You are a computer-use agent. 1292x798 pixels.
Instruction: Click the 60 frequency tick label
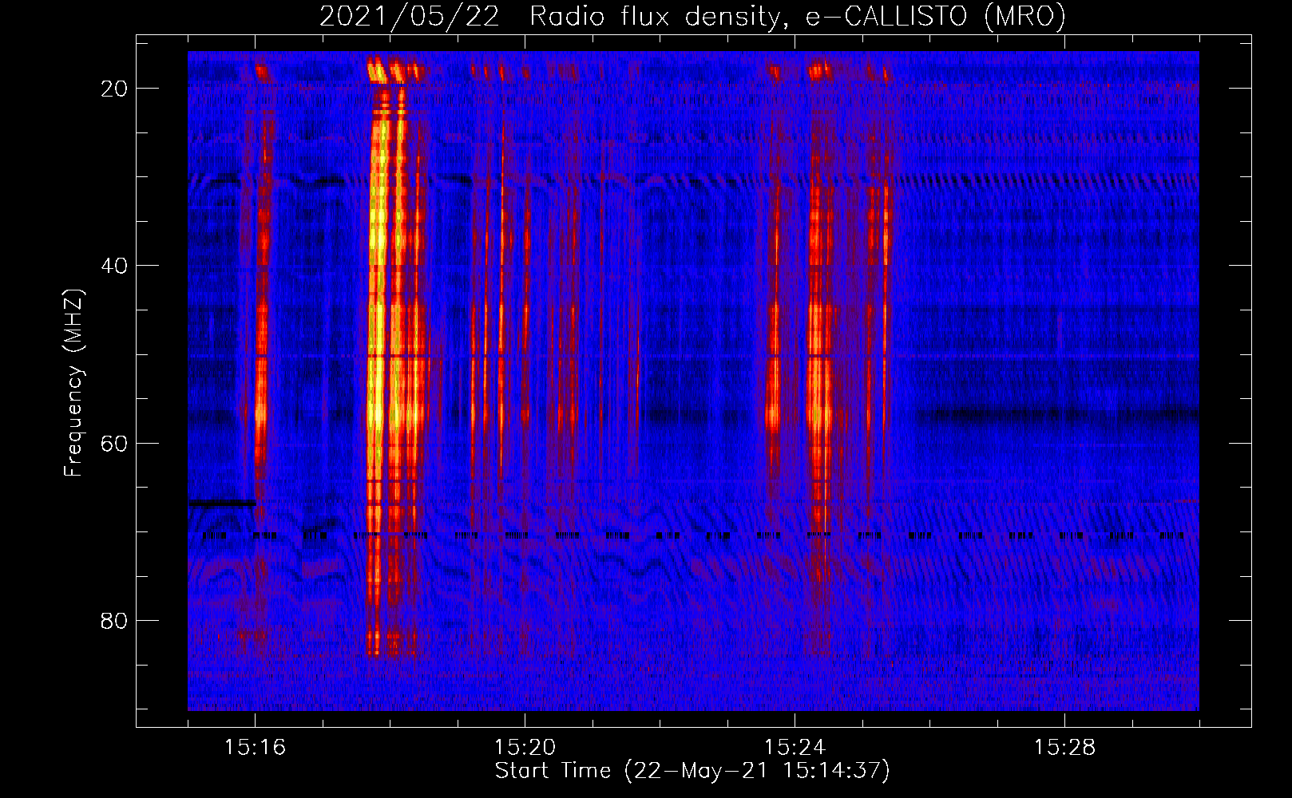(114, 443)
